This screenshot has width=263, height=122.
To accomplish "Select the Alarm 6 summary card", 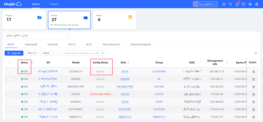I will (x=115, y=20).
